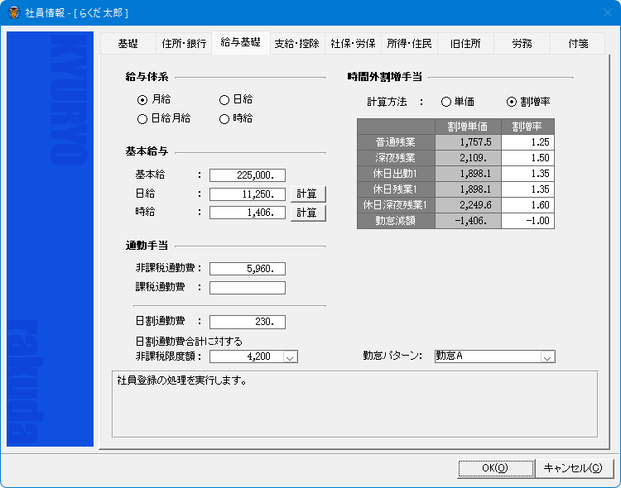Click the 割増率 column header

pyautogui.click(x=527, y=127)
